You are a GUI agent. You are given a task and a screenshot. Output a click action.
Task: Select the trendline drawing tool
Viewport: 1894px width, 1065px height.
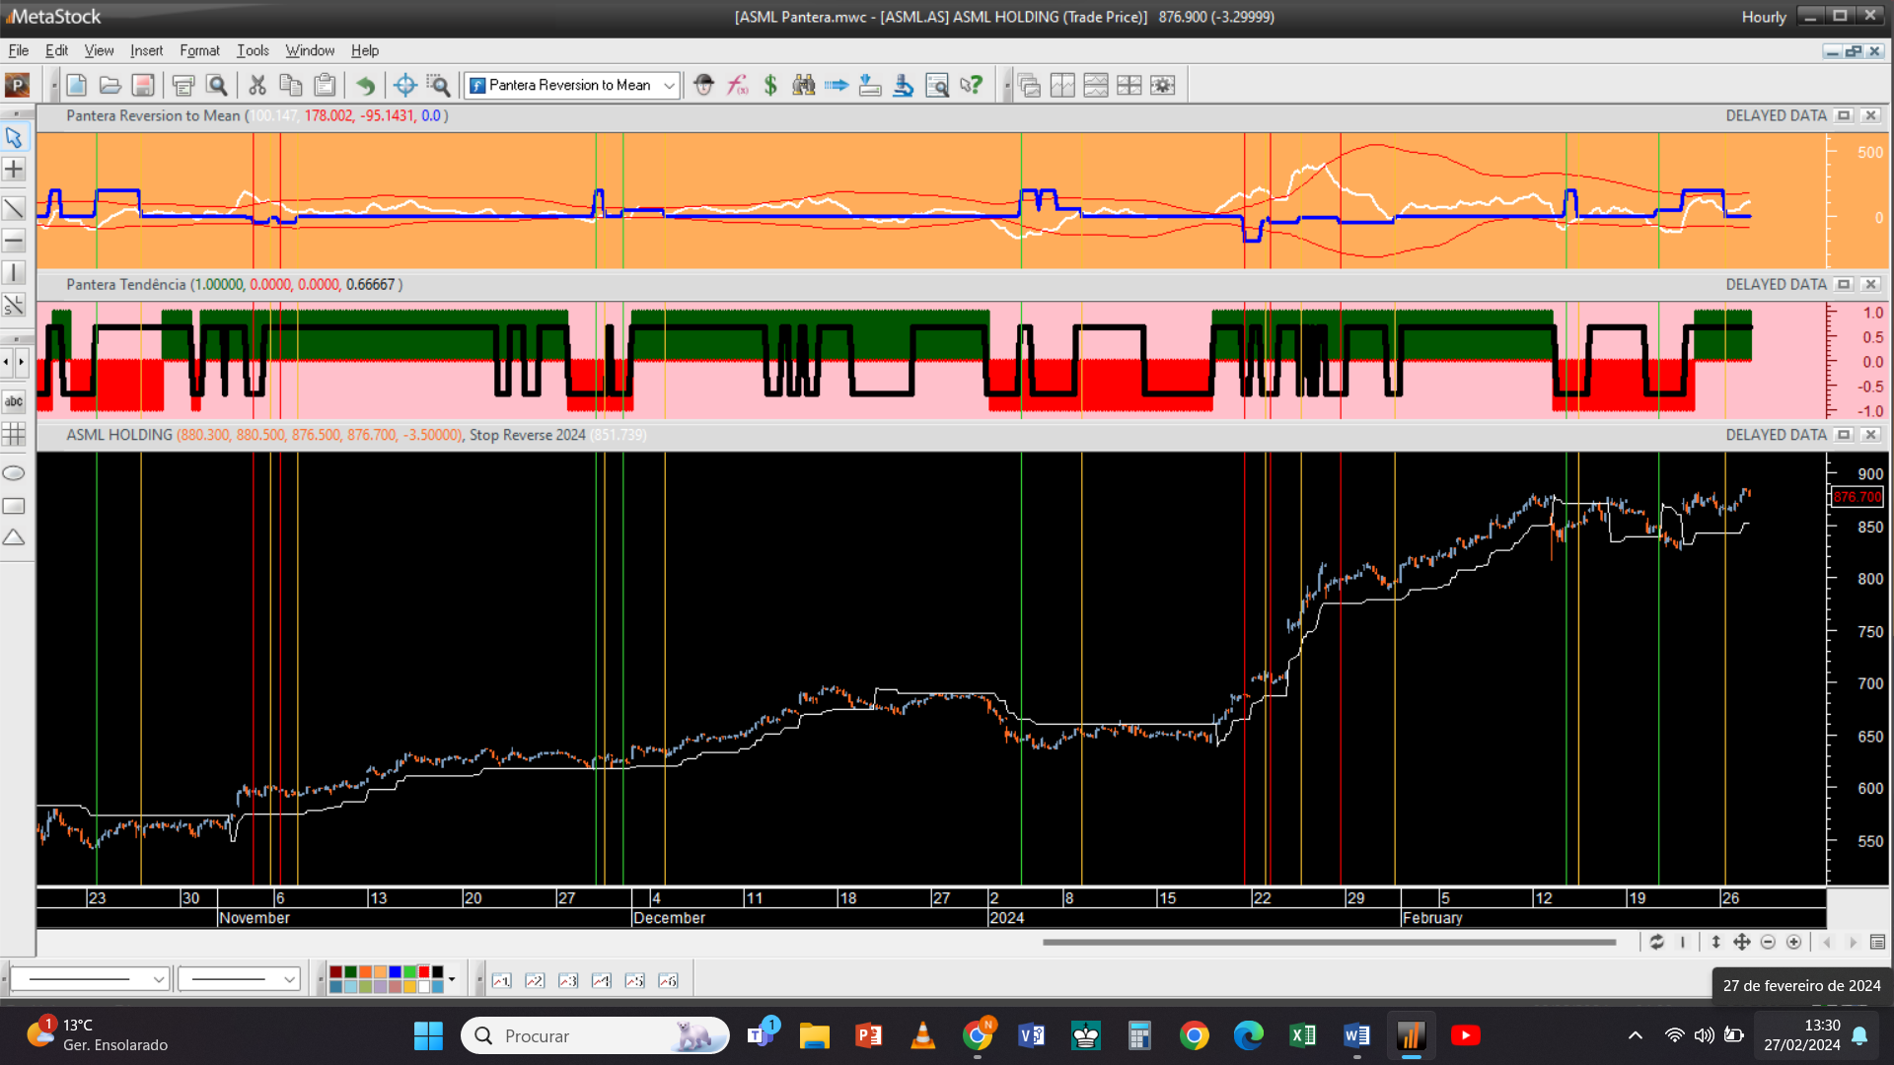click(x=14, y=208)
